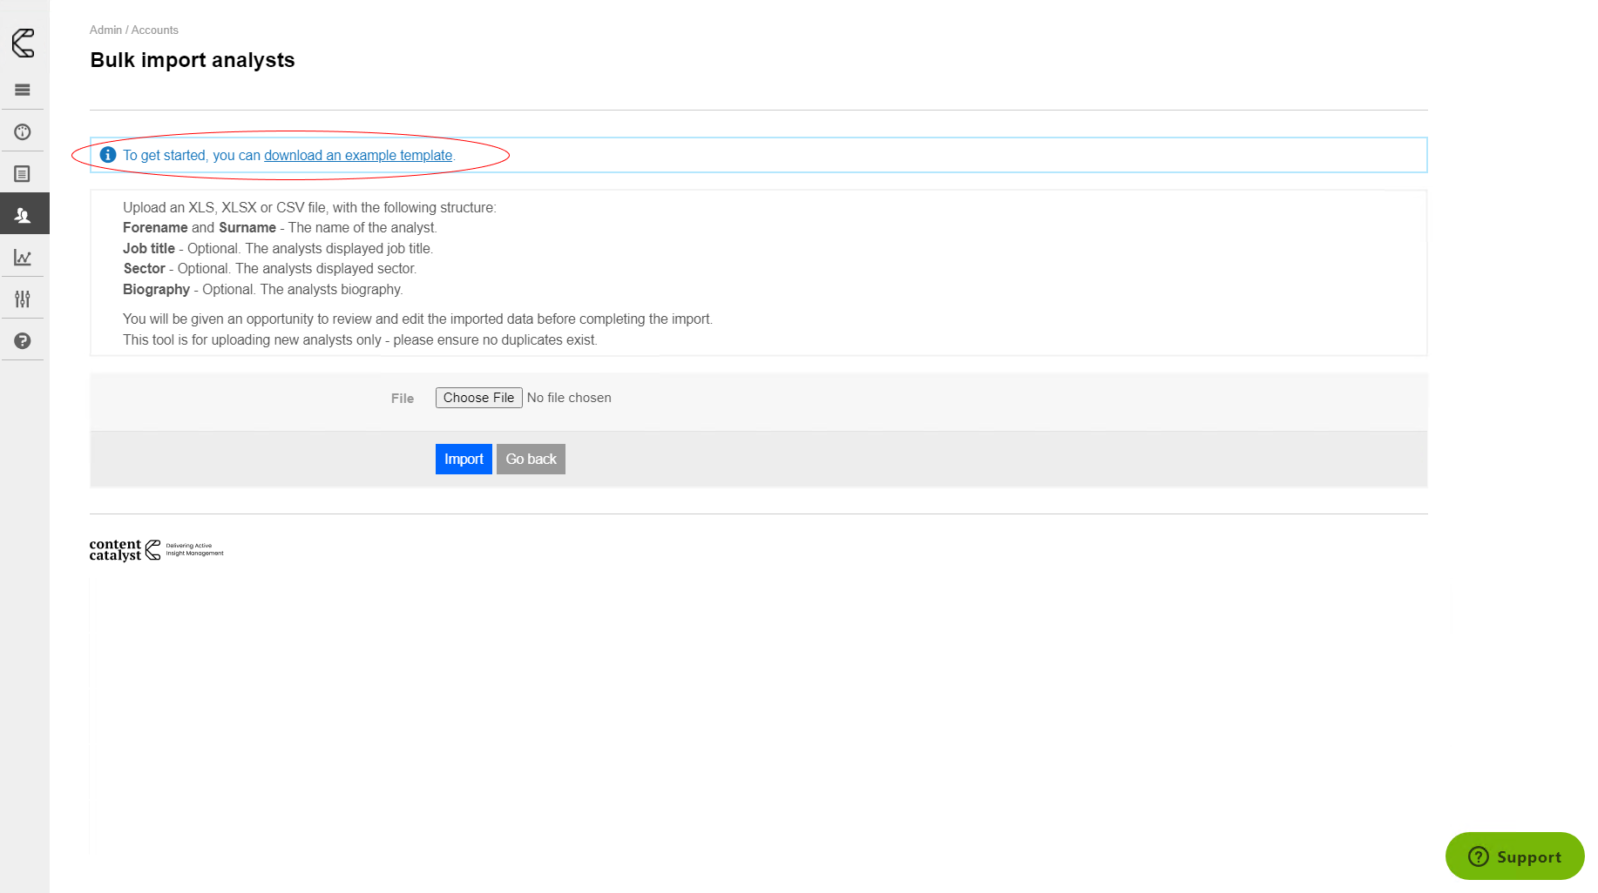Click the blue Import button
Image resolution: width=1598 pixels, height=893 pixels.
464,460
